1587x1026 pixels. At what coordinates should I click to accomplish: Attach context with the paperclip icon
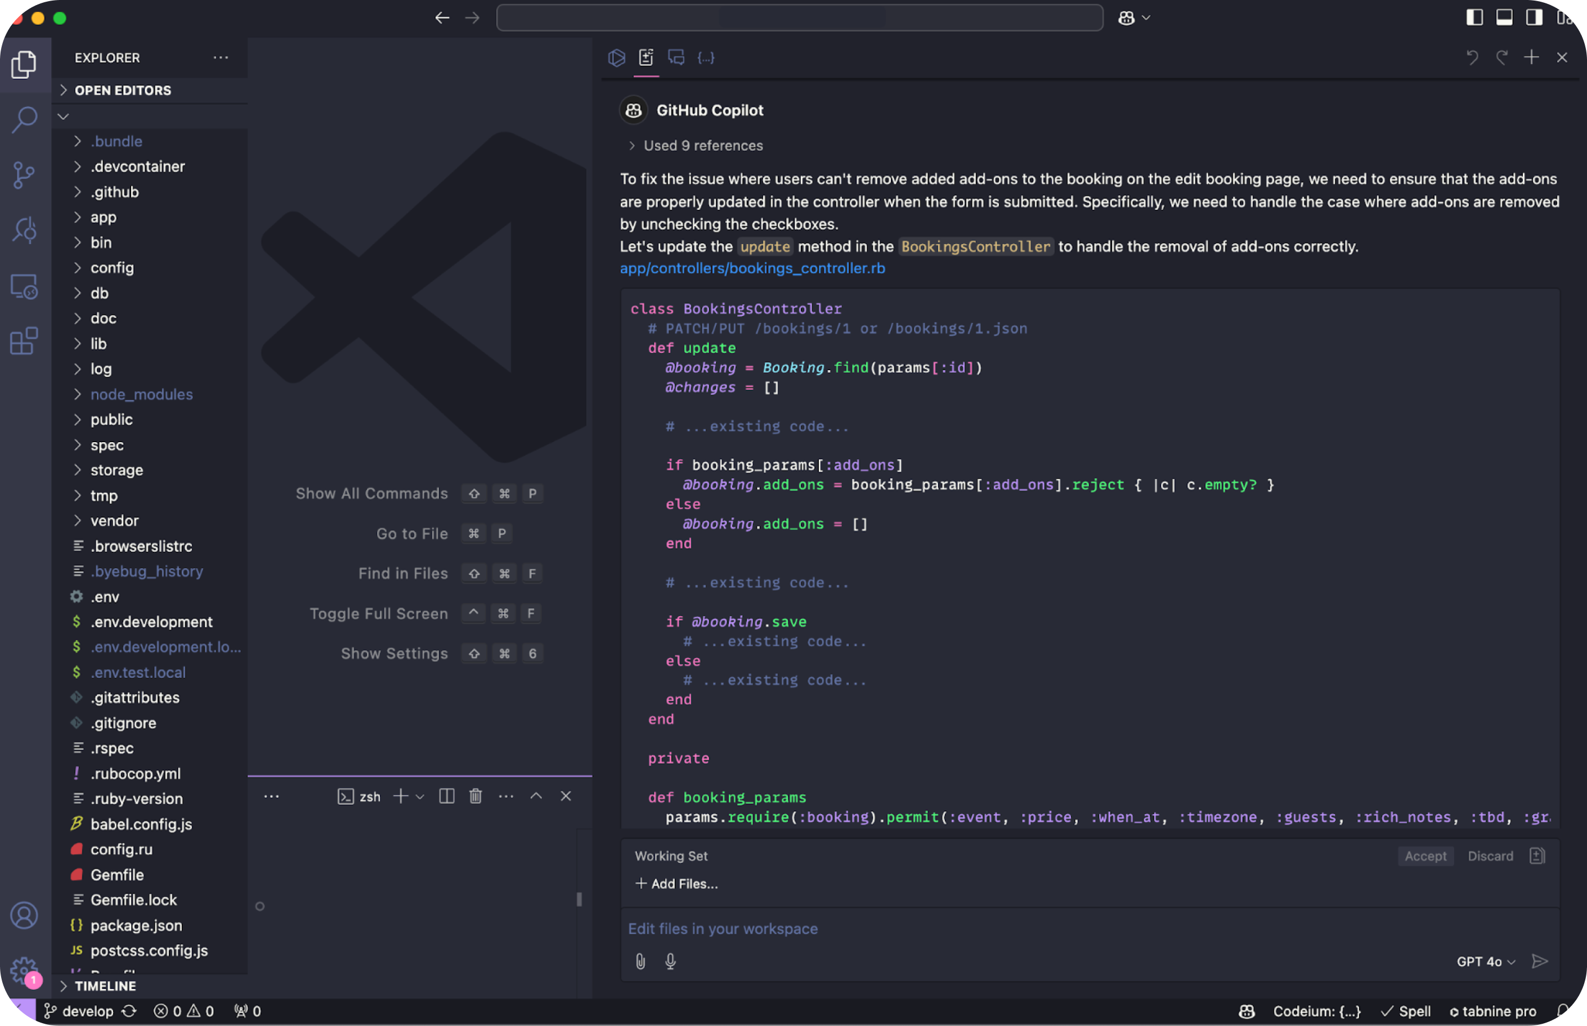click(x=640, y=961)
